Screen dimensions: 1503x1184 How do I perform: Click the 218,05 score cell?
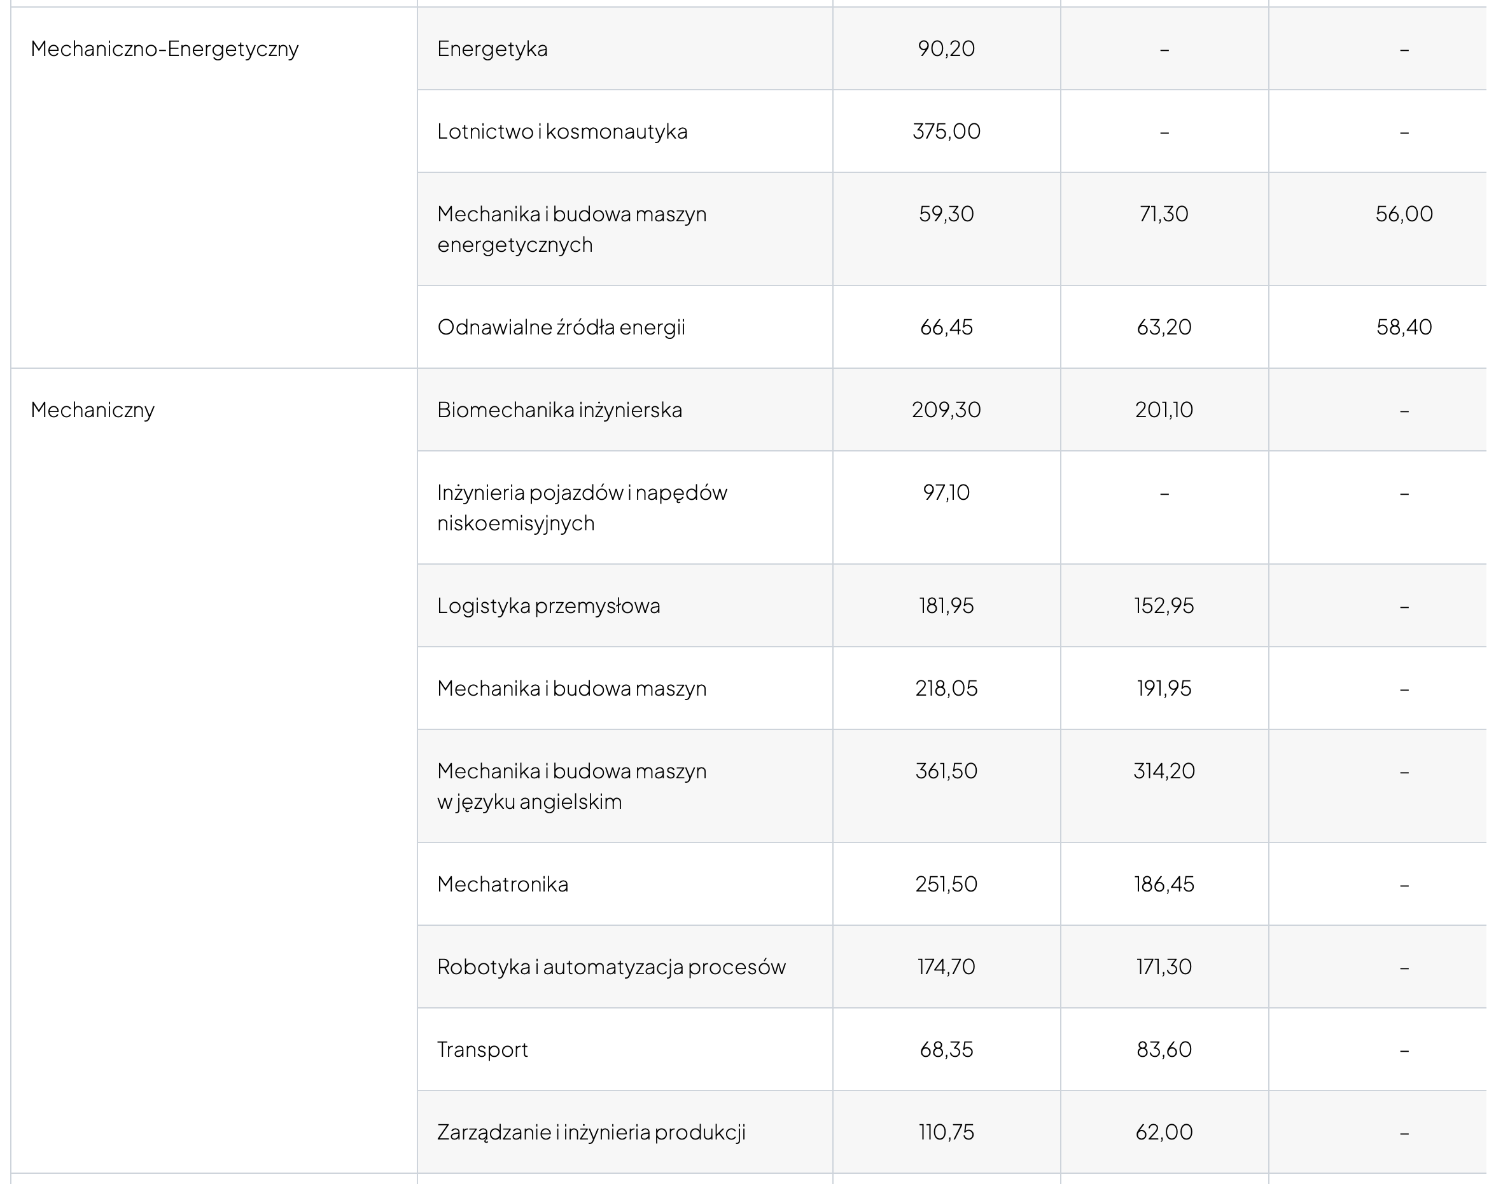(x=946, y=689)
